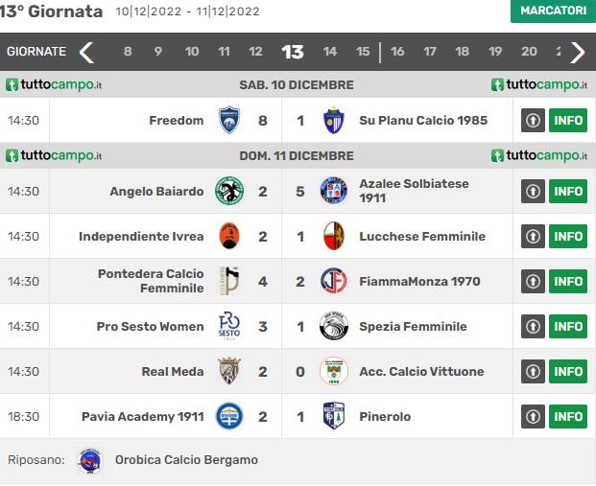Click up-arrow icon for Freedom match
This screenshot has height=486, width=596.
click(533, 121)
